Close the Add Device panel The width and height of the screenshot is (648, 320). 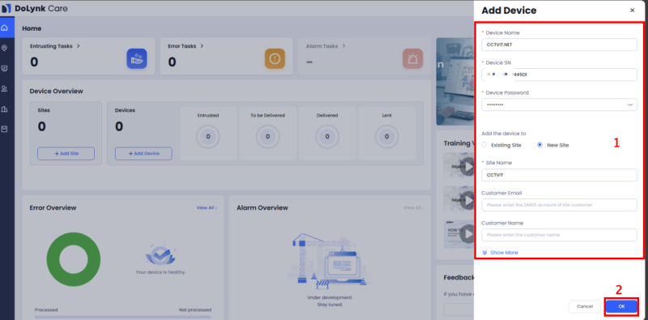(632, 11)
